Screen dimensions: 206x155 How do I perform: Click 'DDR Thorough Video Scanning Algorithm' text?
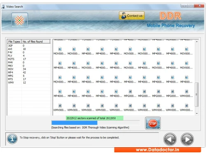[105, 127]
